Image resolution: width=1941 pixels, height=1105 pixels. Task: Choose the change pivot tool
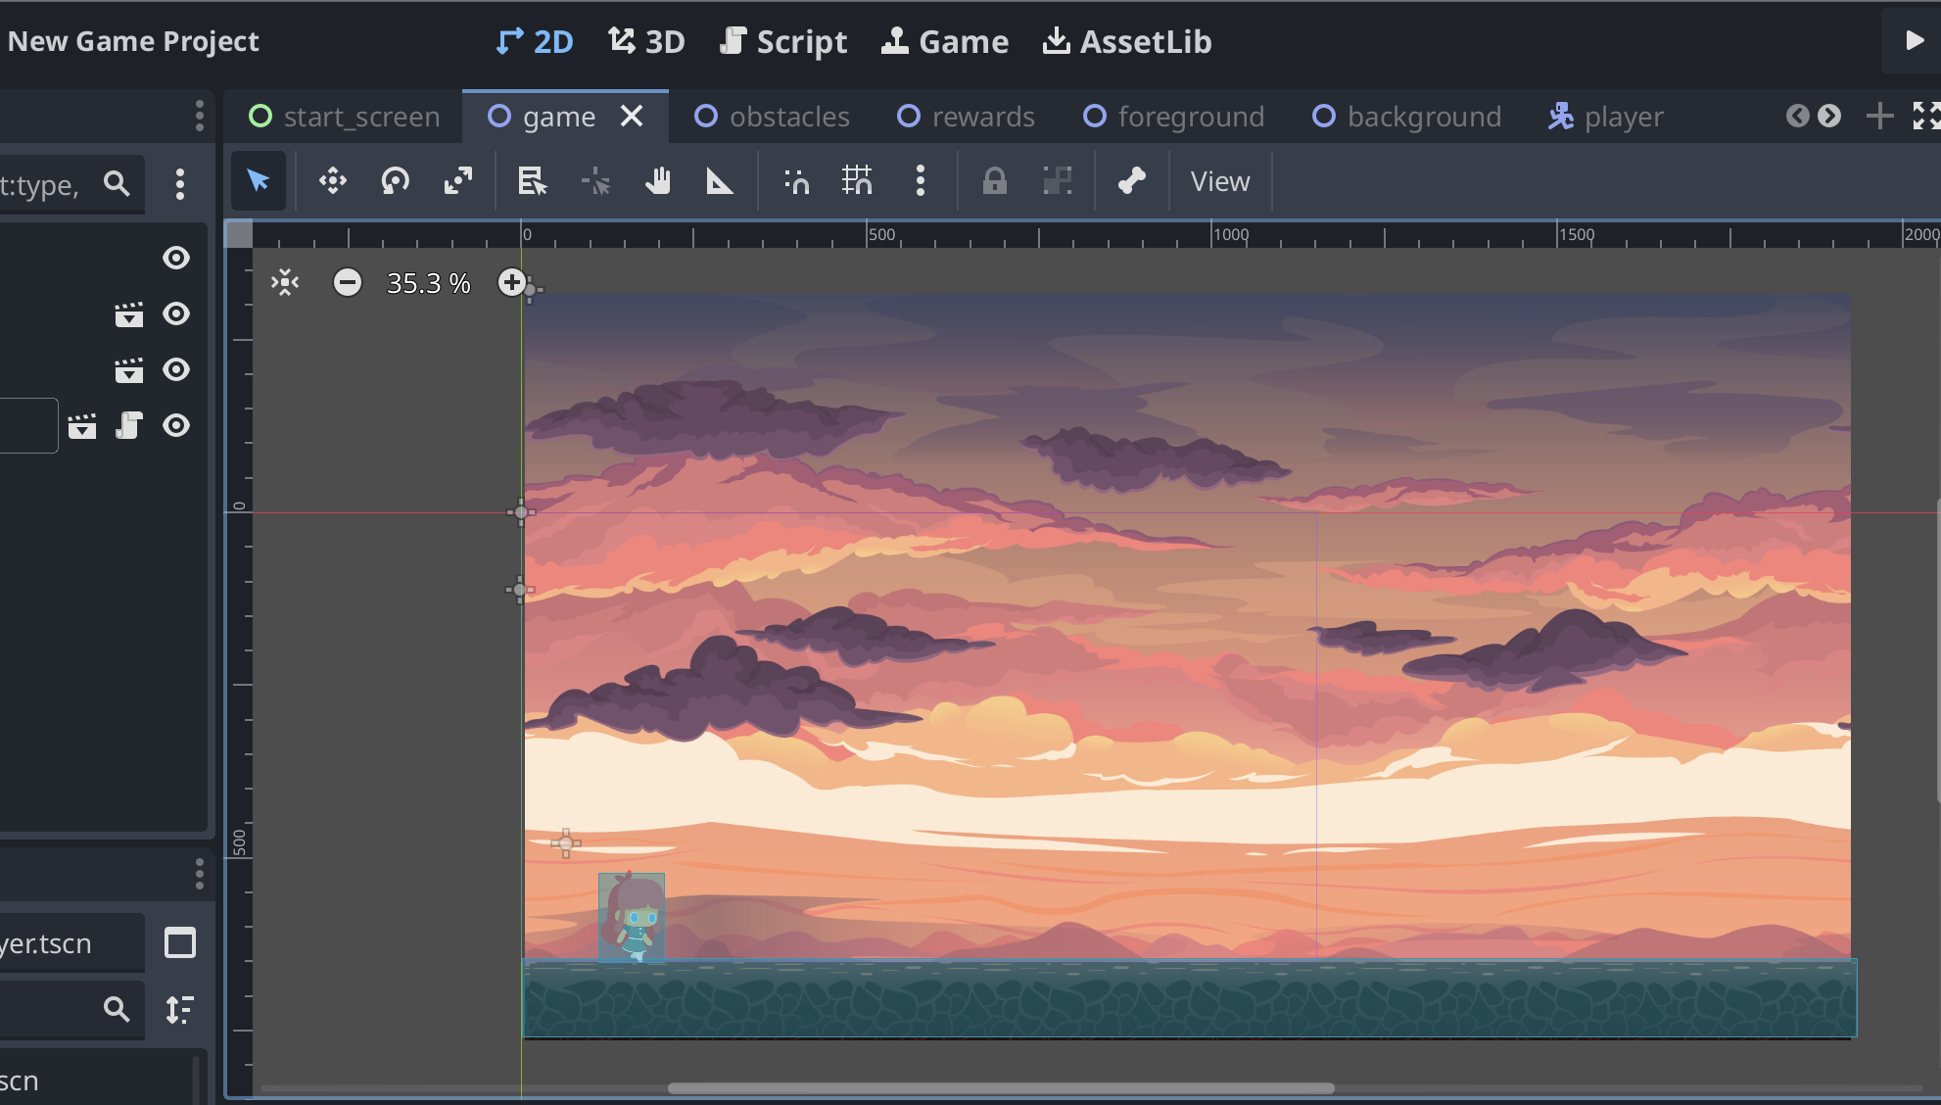click(595, 181)
